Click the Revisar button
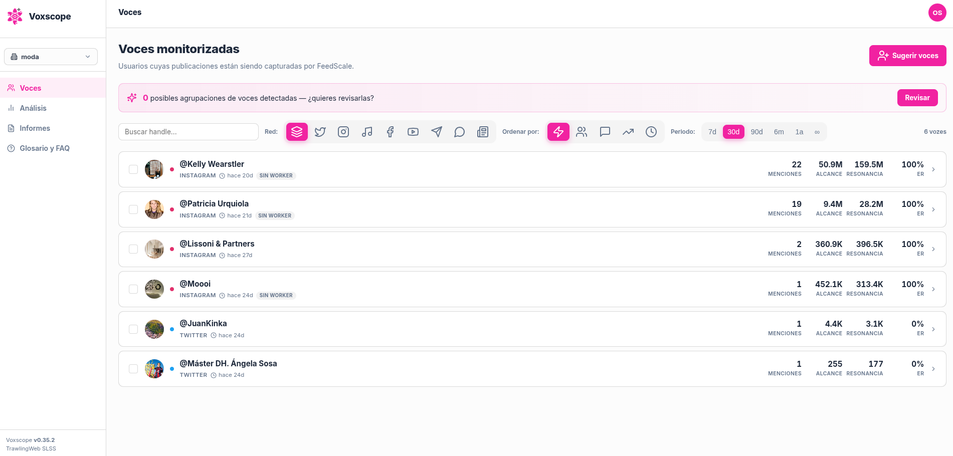Viewport: 953px width, 456px height. (917, 98)
